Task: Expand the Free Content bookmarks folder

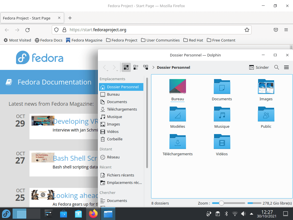Action: pos(221,40)
